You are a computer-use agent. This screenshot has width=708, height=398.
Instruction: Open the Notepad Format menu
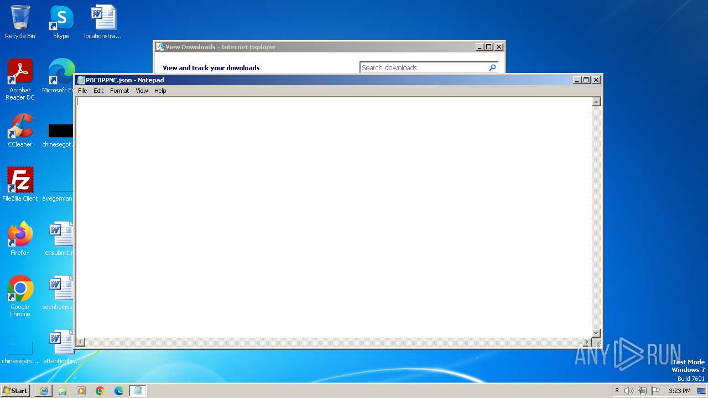point(119,91)
